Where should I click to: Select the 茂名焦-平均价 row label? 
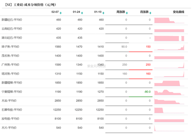tap(11, 56)
